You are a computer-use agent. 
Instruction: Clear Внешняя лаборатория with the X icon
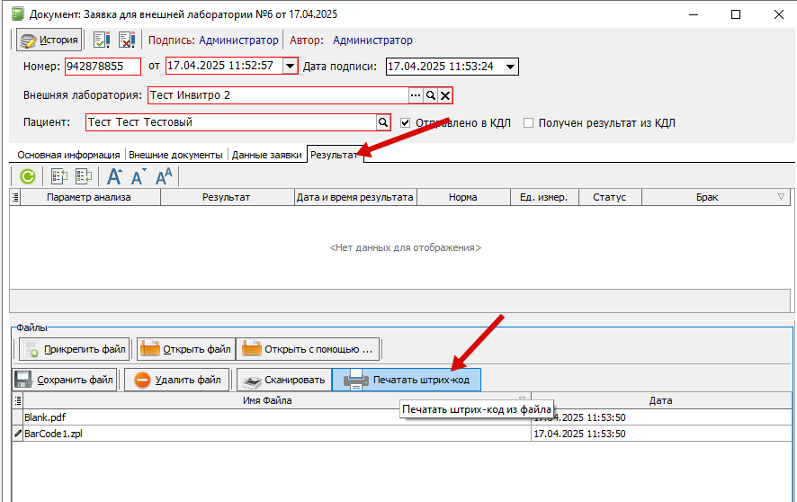tap(444, 95)
